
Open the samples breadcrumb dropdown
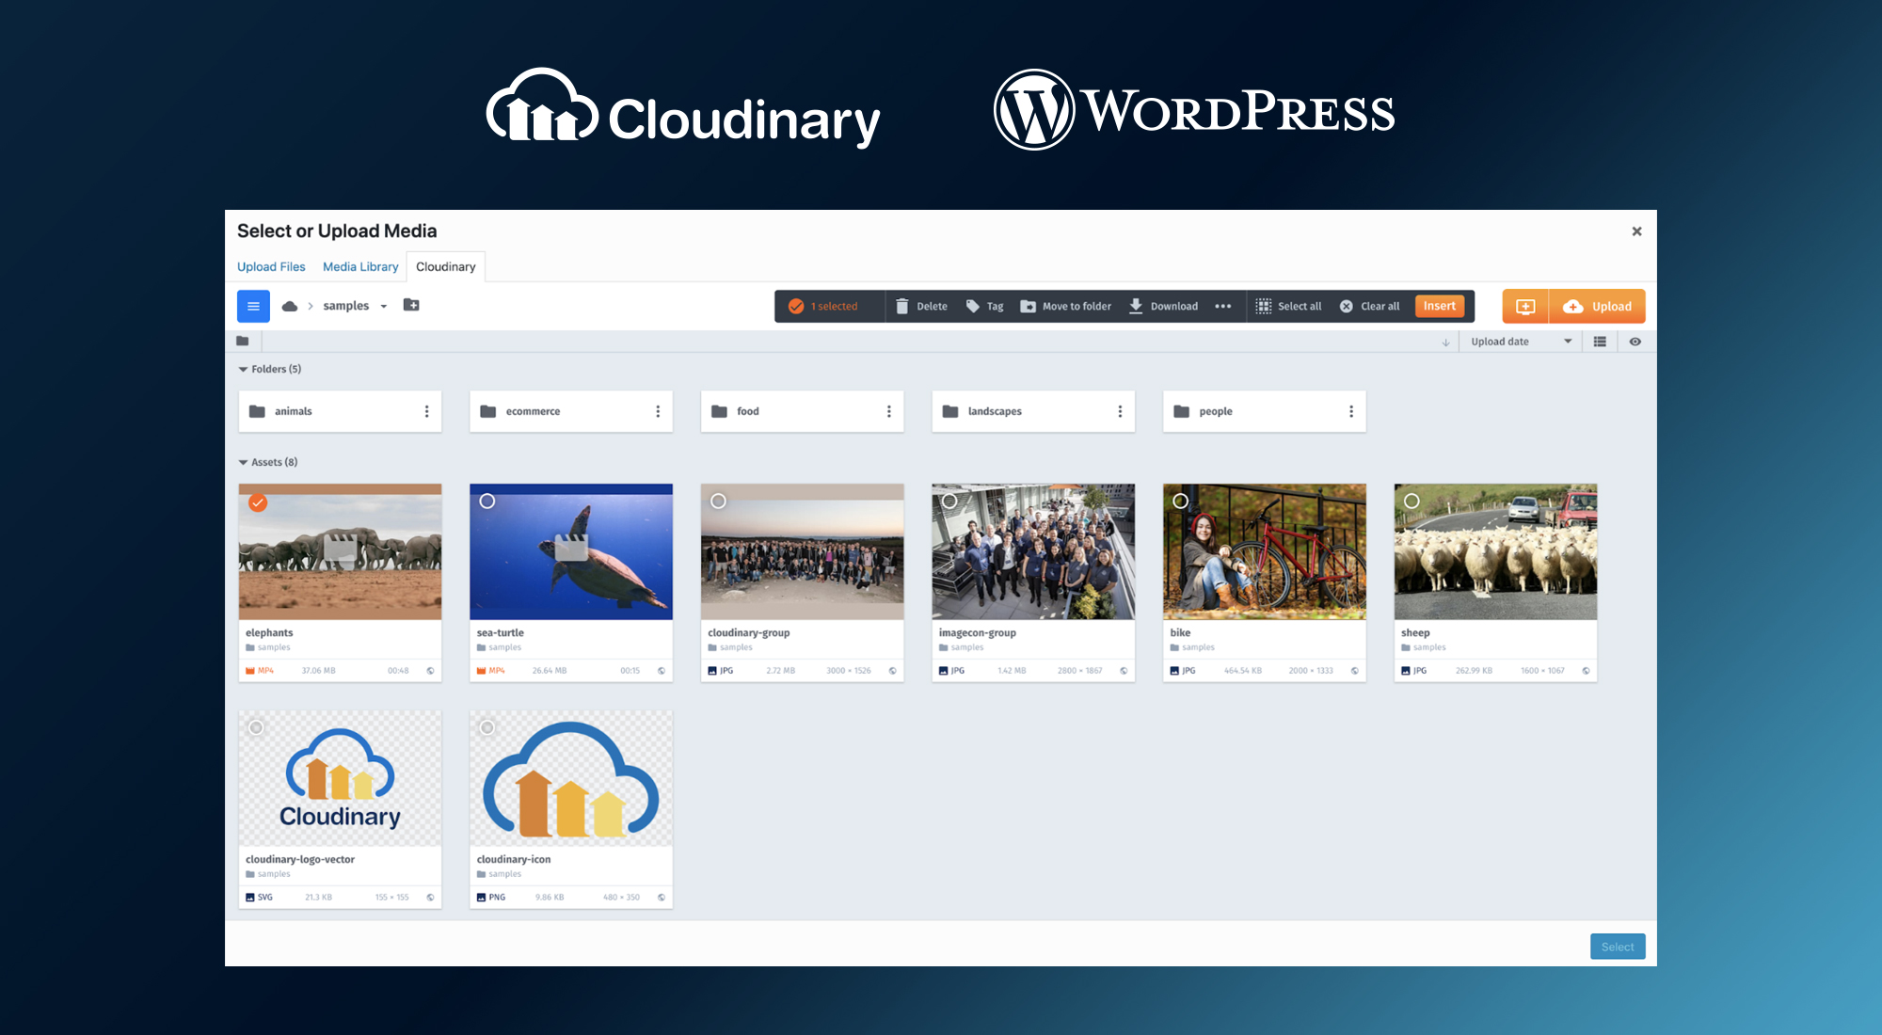coord(383,306)
